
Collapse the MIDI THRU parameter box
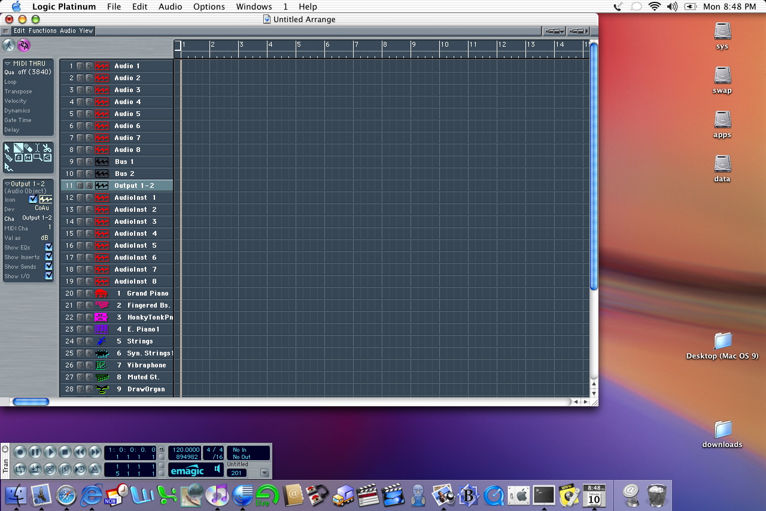(x=8, y=63)
